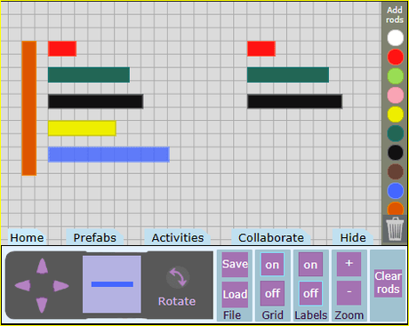Select the right black rod
Image resolution: width=409 pixels, height=326 pixels.
[x=294, y=101]
